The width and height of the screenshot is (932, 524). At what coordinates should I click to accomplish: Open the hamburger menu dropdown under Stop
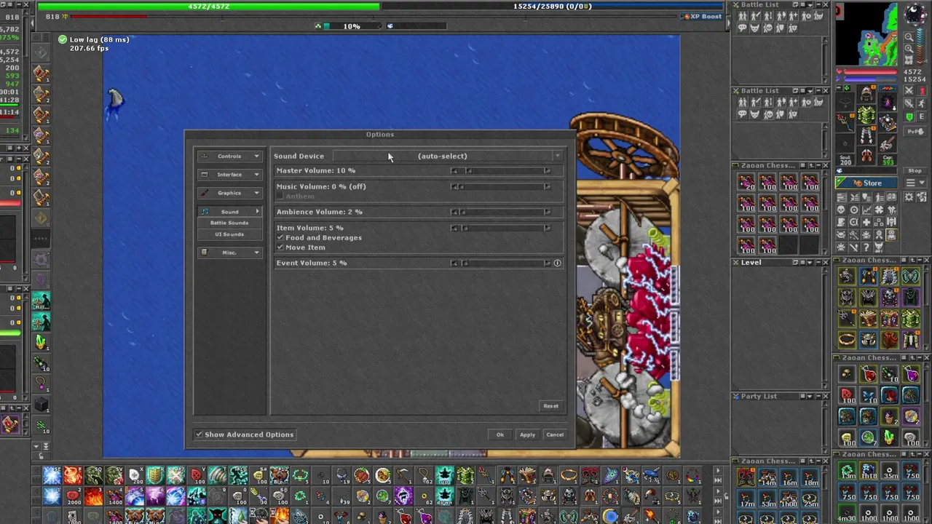pos(915,182)
